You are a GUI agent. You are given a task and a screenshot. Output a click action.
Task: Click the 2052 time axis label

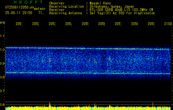click(36, 24)
